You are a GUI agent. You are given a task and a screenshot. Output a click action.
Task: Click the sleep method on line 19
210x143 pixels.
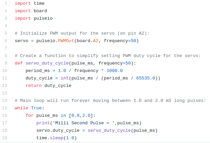[x=57, y=138]
